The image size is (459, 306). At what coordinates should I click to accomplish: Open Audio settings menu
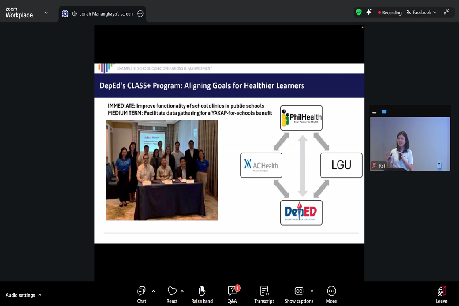[24, 295]
